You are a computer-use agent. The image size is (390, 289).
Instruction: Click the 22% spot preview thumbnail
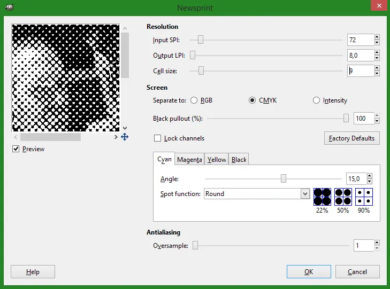coord(322,197)
